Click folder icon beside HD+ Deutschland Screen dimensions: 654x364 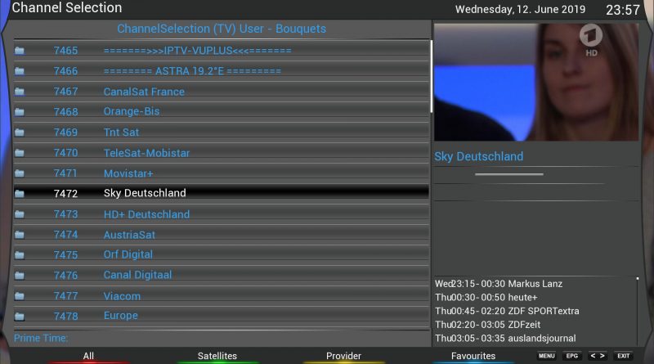tap(19, 214)
